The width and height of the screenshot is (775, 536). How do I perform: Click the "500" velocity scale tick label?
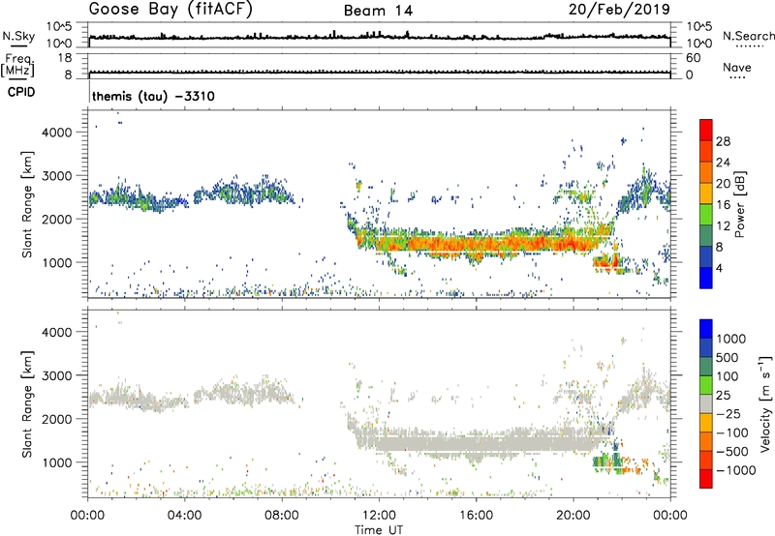pyautogui.click(x=728, y=357)
